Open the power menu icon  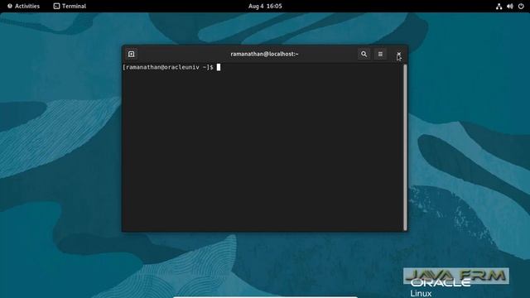pyautogui.click(x=521, y=6)
